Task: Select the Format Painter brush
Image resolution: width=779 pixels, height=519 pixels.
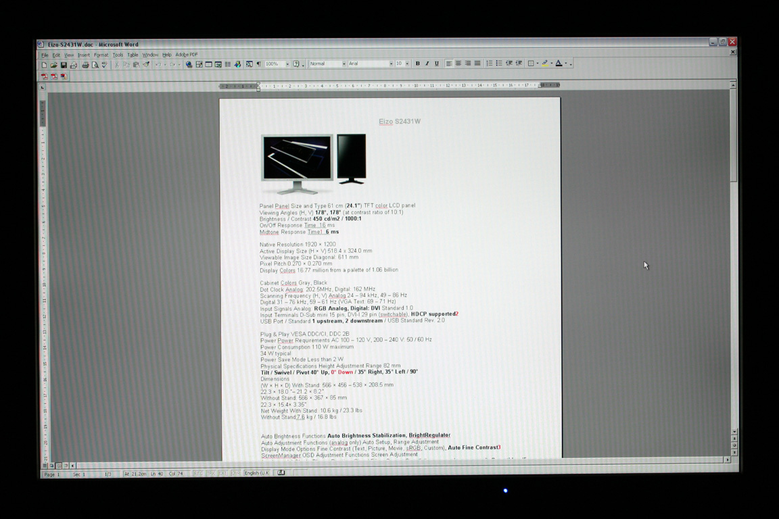Action: coord(145,65)
